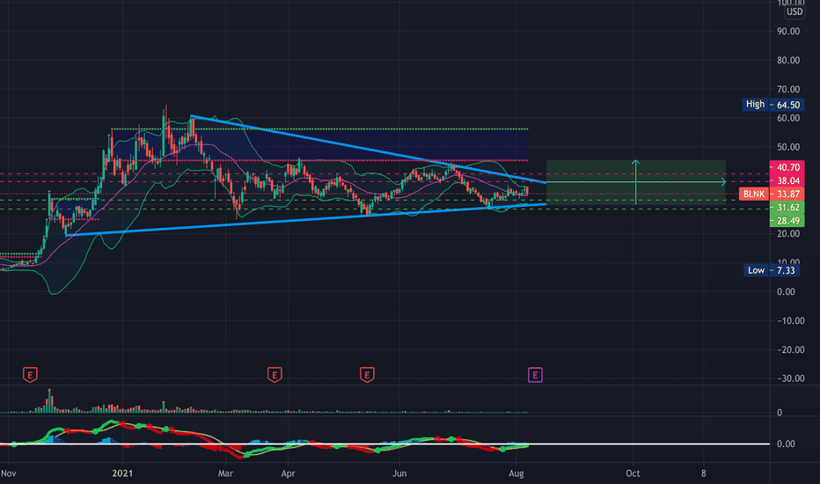
Task: Click the earnings marker before April
Action: [275, 375]
